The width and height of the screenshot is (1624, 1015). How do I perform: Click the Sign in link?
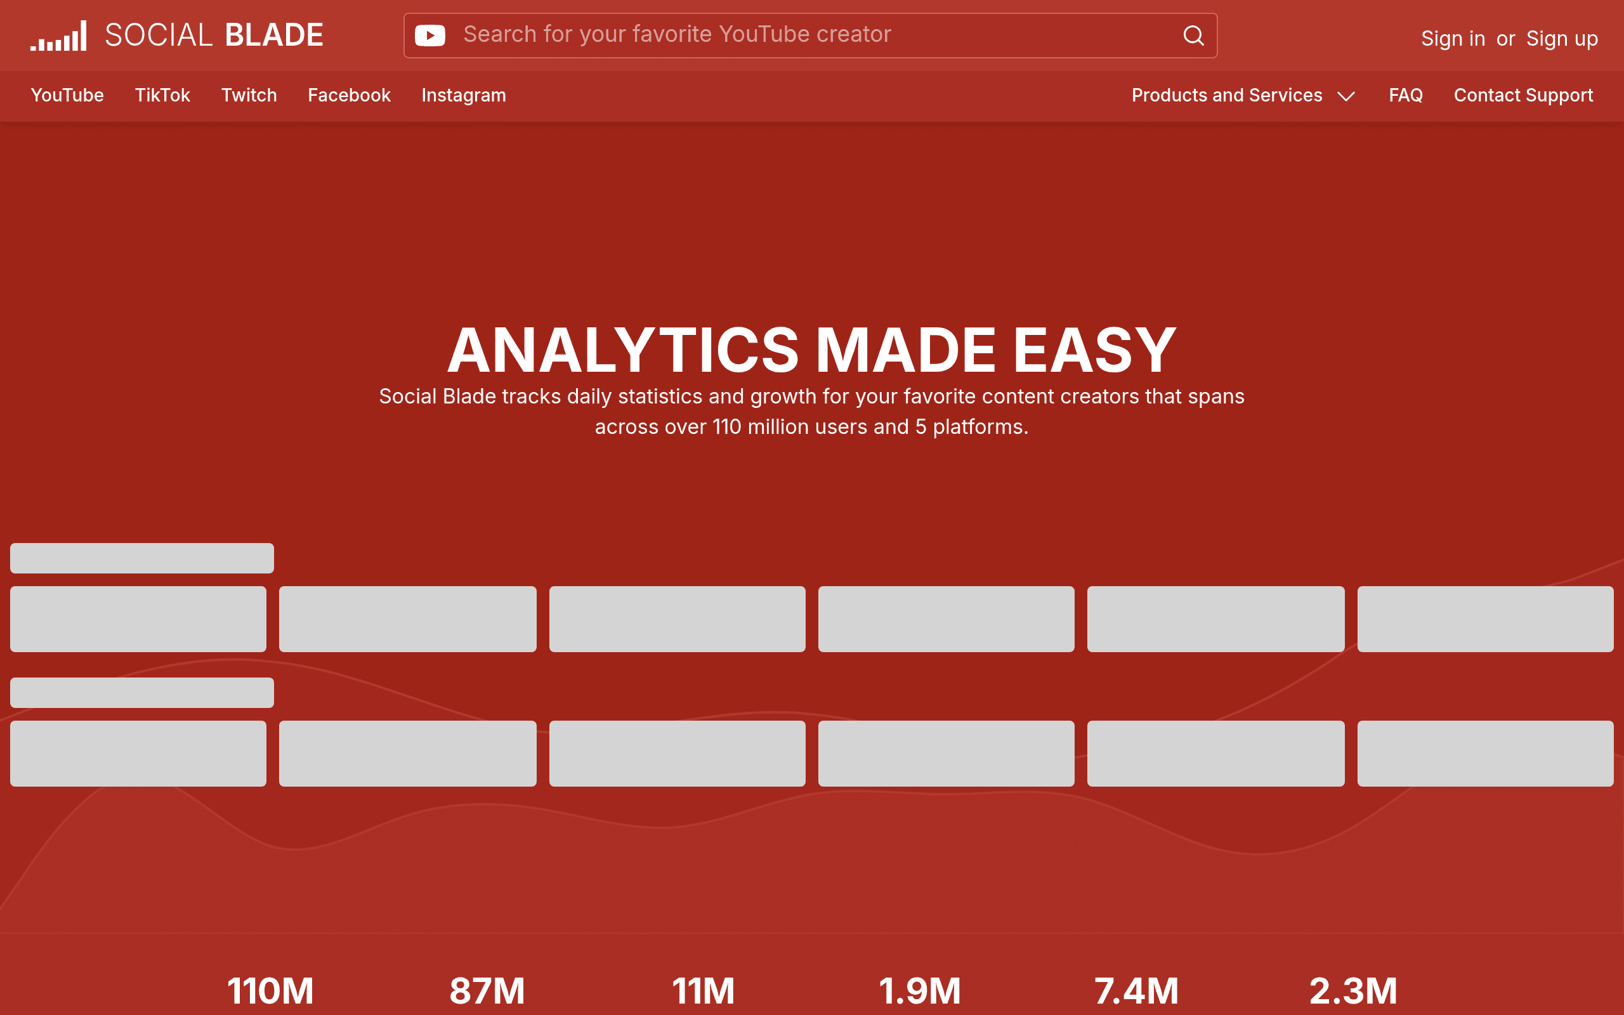coord(1453,38)
